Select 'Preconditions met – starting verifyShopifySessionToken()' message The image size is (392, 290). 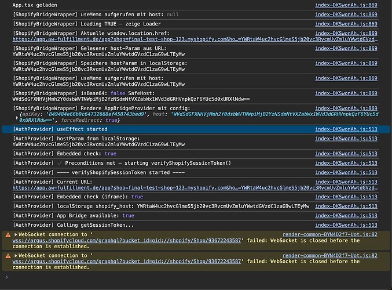coord(122,164)
